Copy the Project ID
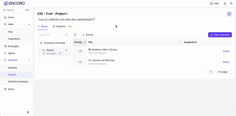The width and height of the screenshot is (236, 116). [94, 19]
